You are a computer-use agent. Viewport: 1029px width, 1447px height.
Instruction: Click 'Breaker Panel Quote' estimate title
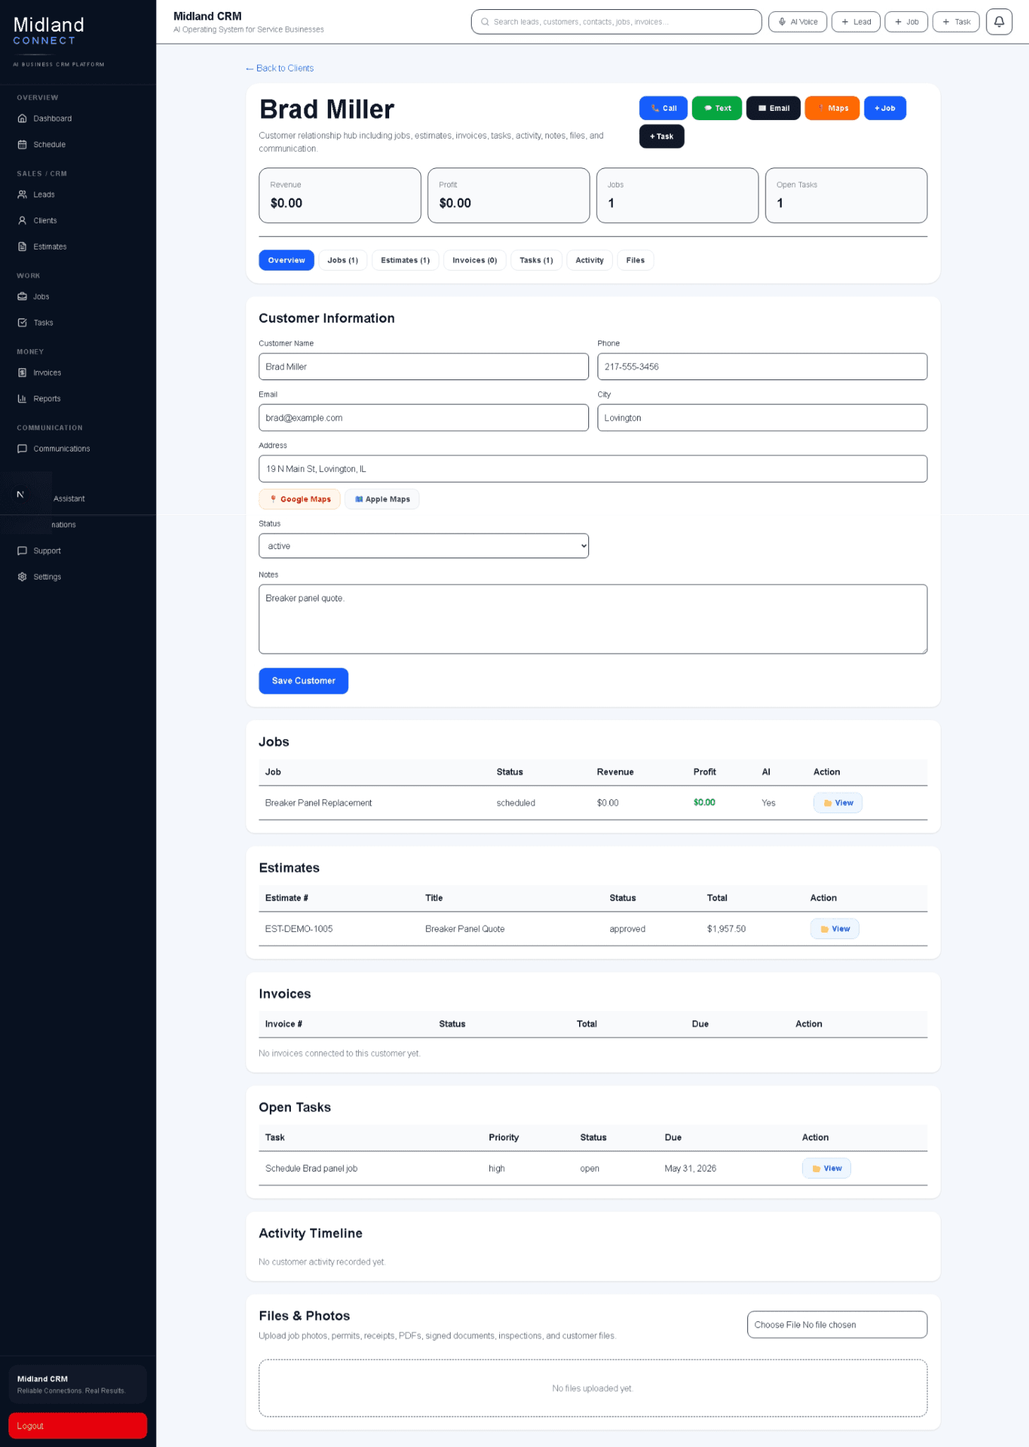pyautogui.click(x=465, y=929)
